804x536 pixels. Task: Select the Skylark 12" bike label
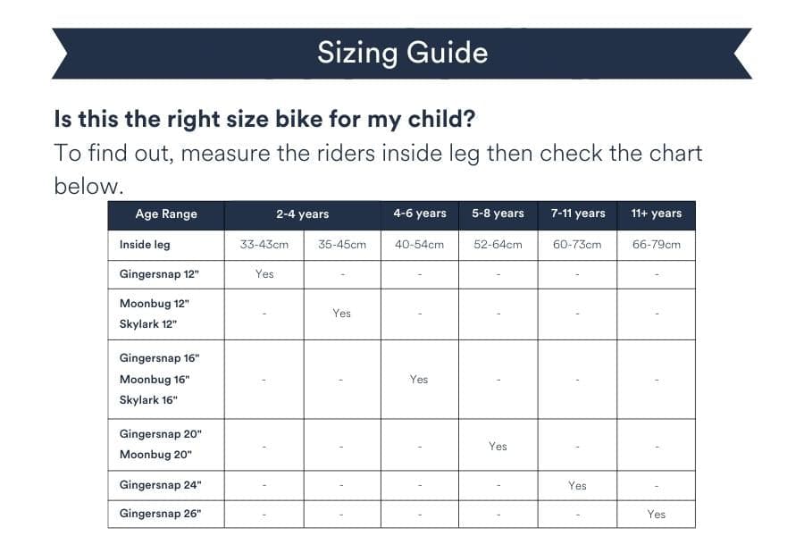(148, 323)
